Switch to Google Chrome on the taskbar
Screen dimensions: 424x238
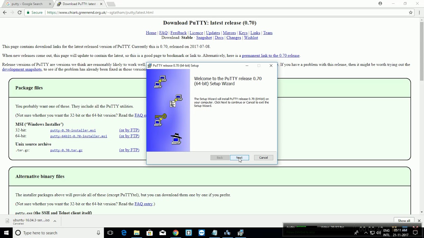pos(176,233)
